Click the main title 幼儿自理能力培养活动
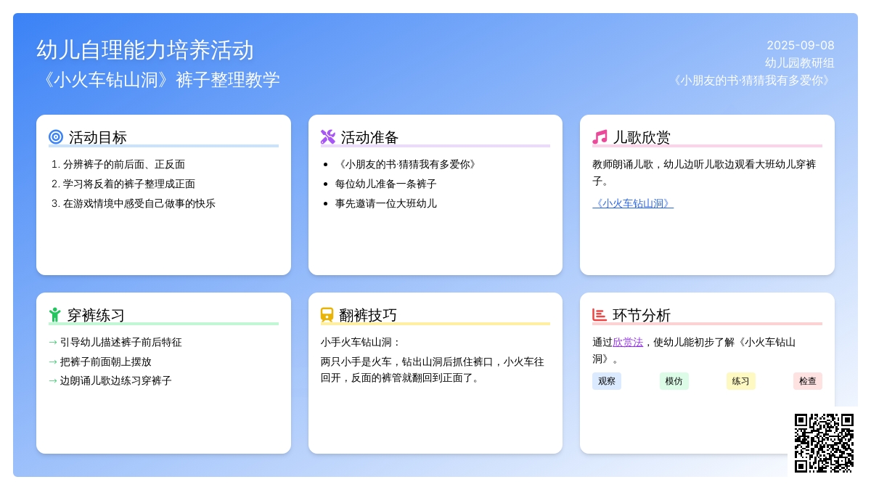871x490 pixels. (x=145, y=50)
